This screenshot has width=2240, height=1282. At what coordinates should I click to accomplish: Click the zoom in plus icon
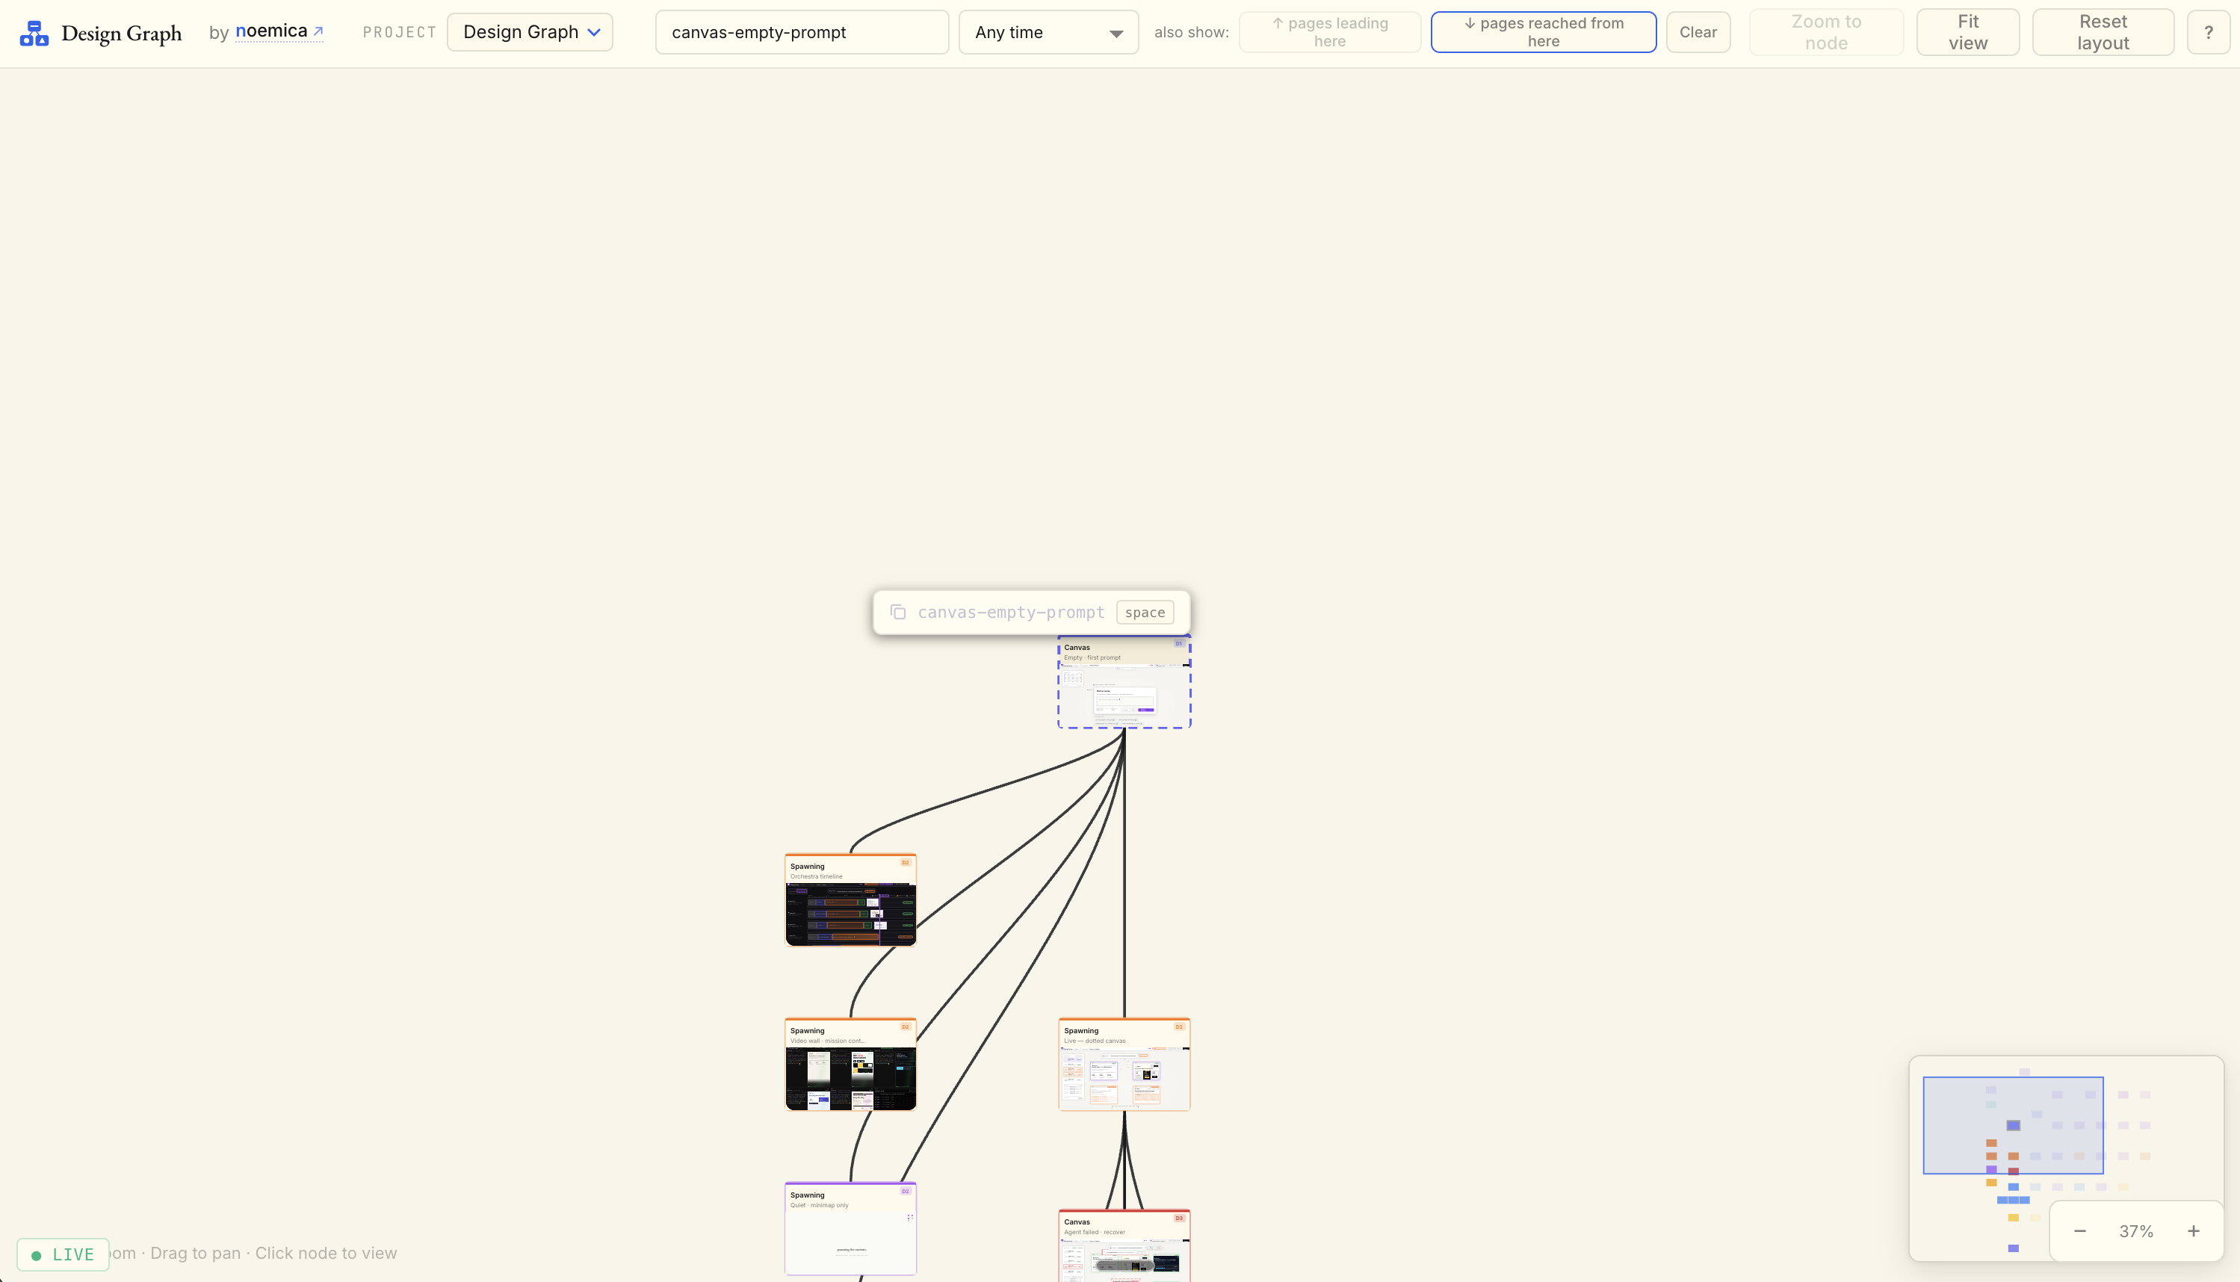(x=2194, y=1230)
